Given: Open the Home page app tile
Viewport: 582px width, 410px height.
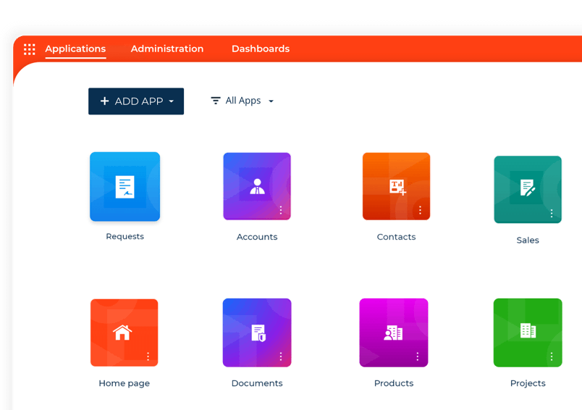Looking at the screenshot, I should point(124,332).
